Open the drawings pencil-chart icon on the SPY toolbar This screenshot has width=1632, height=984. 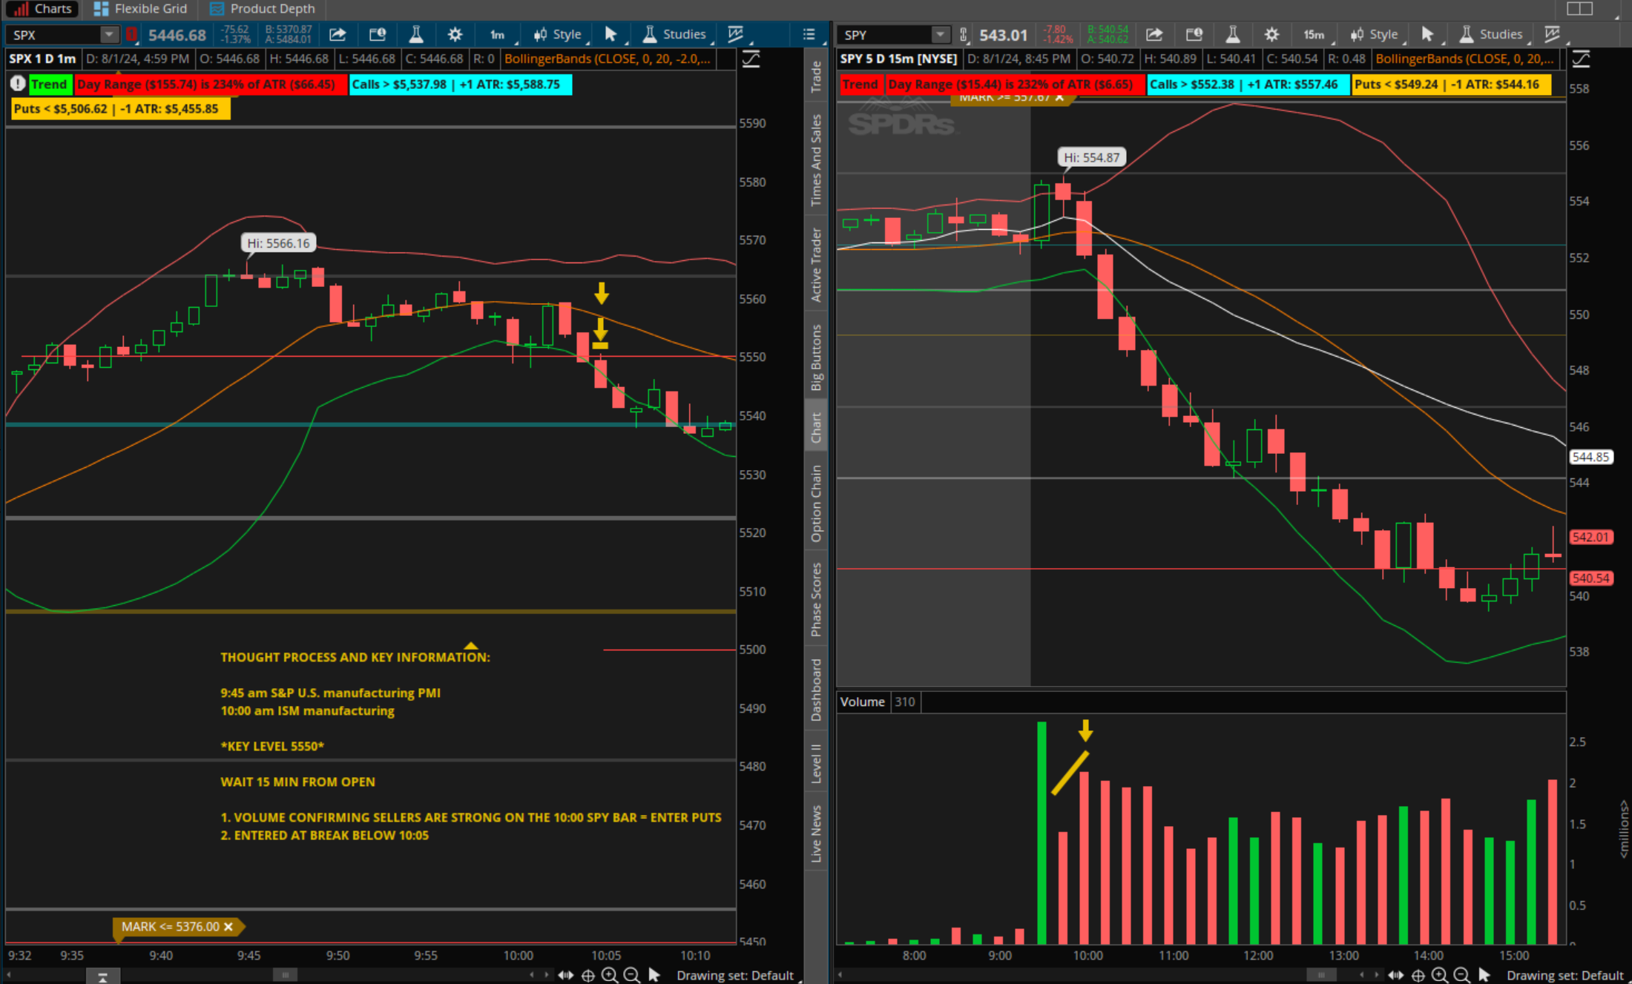click(x=1552, y=34)
